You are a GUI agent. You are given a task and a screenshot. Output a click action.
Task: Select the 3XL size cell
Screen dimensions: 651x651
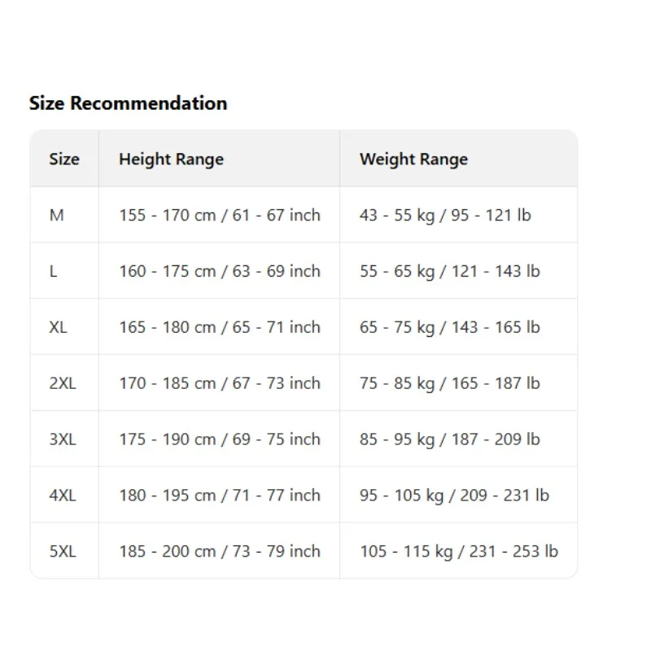click(x=63, y=439)
